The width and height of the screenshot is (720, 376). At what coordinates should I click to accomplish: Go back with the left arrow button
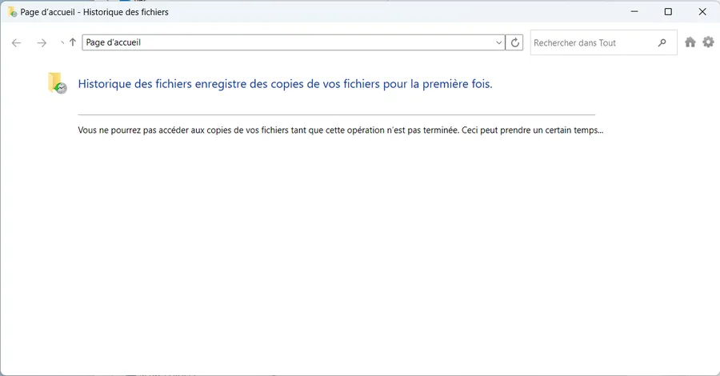tap(17, 42)
